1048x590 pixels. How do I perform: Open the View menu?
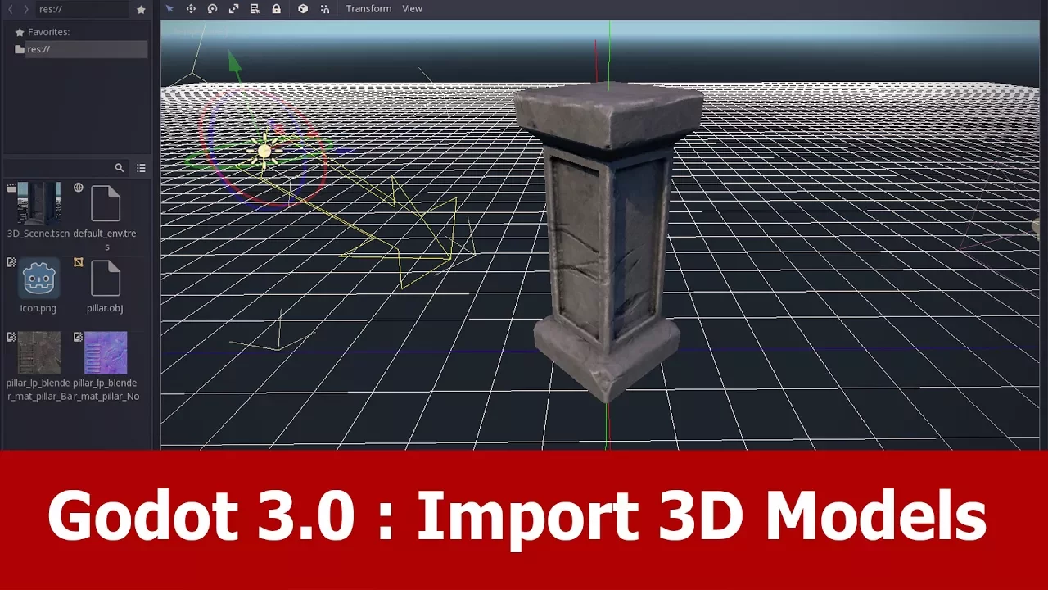[x=413, y=8]
